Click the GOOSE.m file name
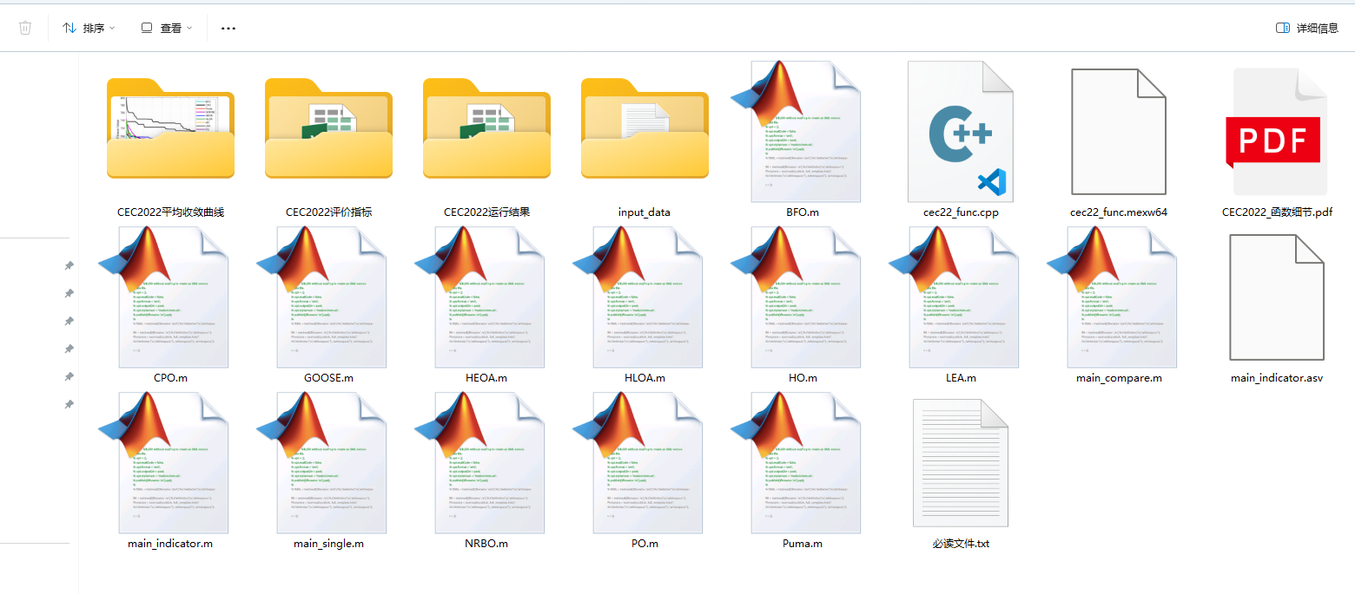This screenshot has height=594, width=1355. pos(329,378)
